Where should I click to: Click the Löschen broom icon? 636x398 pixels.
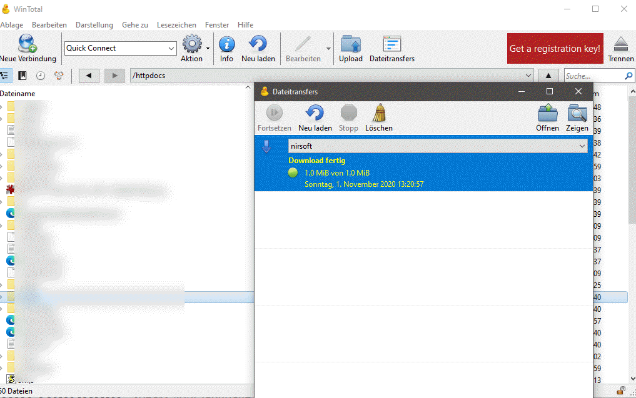pos(379,113)
